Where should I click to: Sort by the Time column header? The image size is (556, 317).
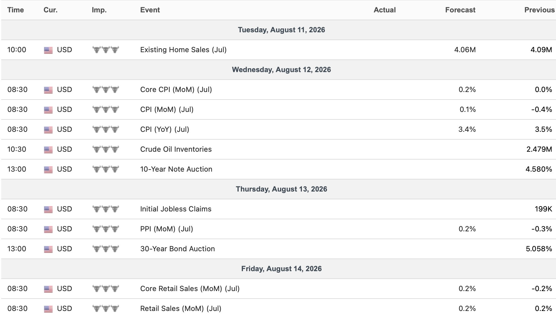(15, 10)
